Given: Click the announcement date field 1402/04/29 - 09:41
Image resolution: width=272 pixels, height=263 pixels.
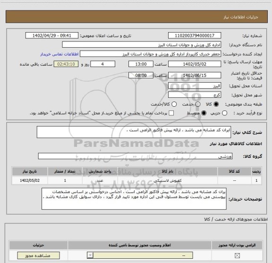Looking at the screenshot, I should [52, 35].
